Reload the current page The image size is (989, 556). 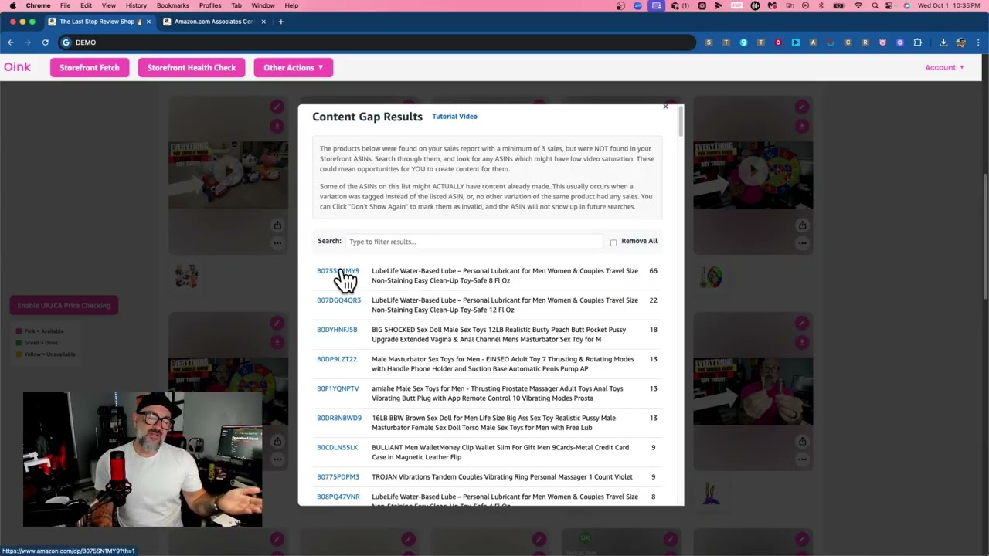coord(46,42)
